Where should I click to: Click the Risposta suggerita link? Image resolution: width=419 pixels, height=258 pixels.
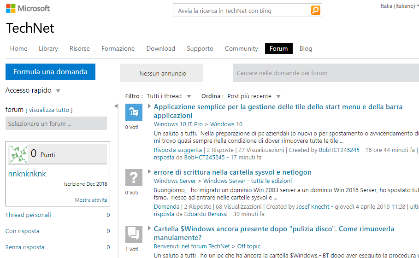click(x=178, y=150)
